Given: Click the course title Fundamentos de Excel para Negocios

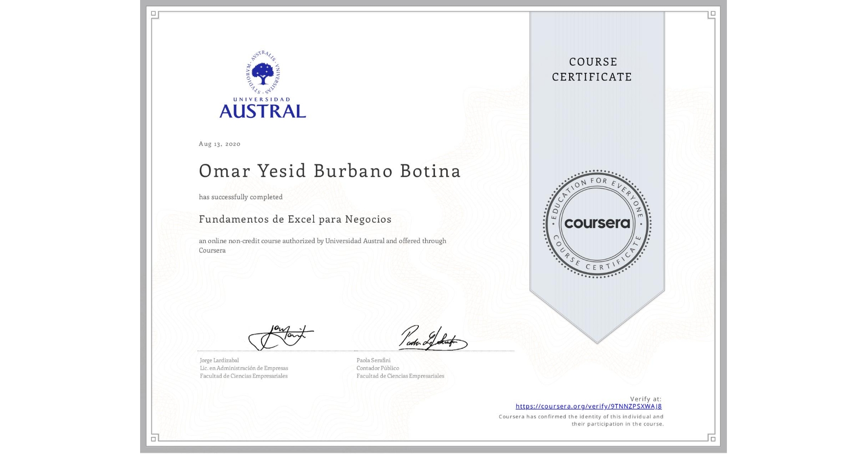Looking at the screenshot, I should (294, 219).
